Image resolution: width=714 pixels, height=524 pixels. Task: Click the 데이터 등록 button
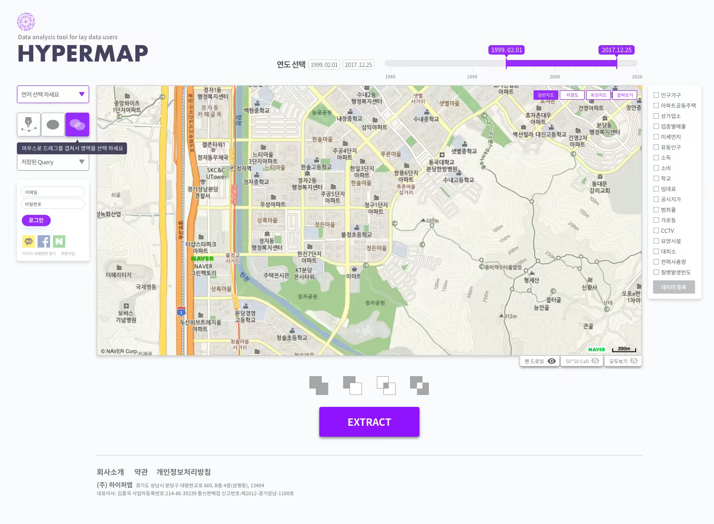pos(674,287)
